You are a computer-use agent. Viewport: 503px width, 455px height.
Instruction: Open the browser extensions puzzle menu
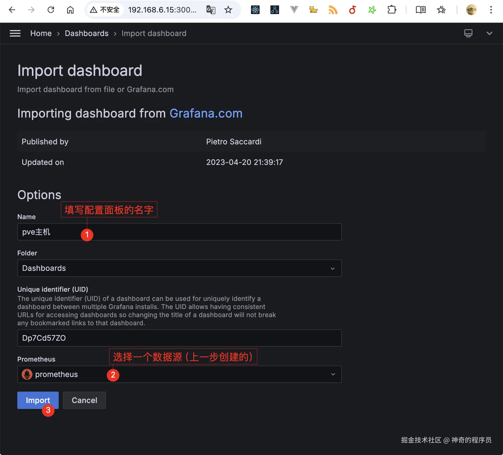pos(392,10)
